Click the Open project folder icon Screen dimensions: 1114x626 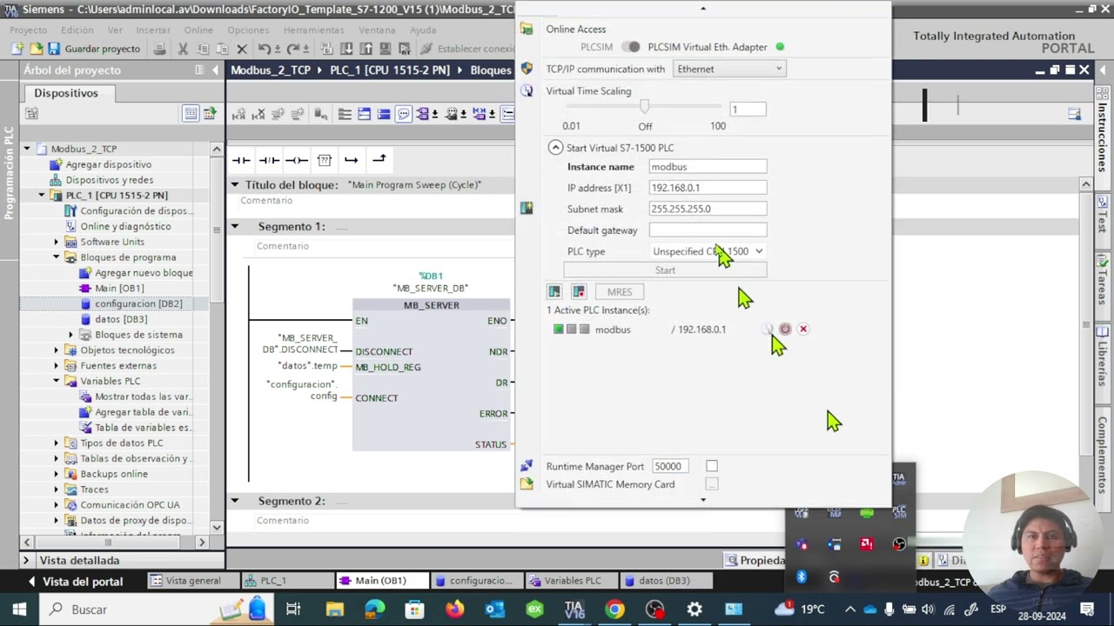click(x=36, y=49)
